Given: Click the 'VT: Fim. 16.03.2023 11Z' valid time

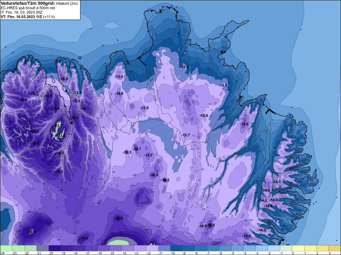Looking at the screenshot, I should point(21,17).
